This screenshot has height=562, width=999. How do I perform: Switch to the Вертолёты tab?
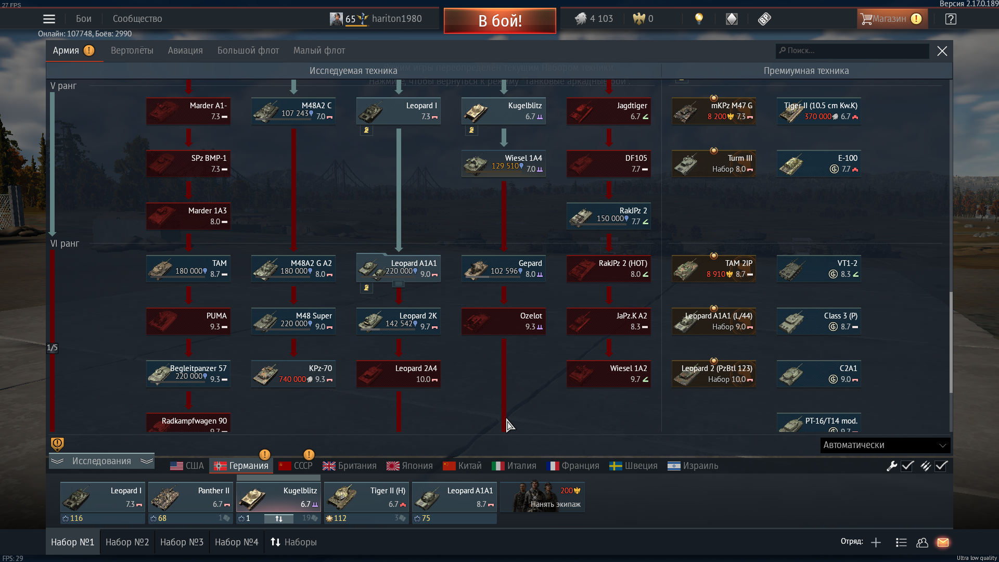click(132, 50)
